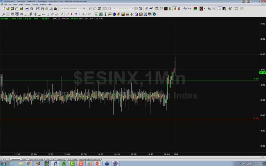Select the horizontal line drawing tool
The height and width of the screenshot is (166, 266).
tap(44, 14)
